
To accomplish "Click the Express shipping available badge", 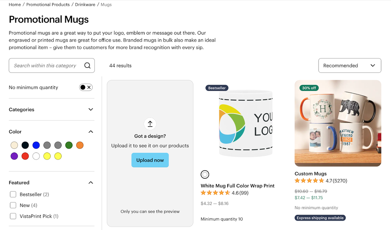I will click(320, 218).
